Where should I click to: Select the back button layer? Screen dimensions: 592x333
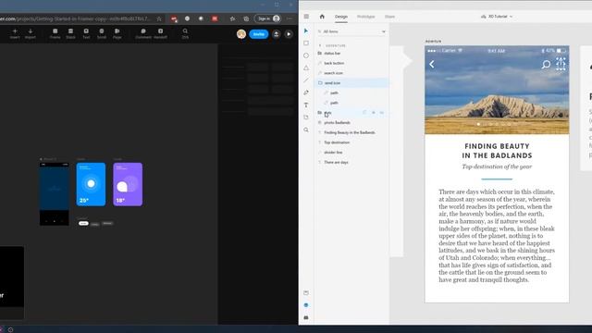351,63
